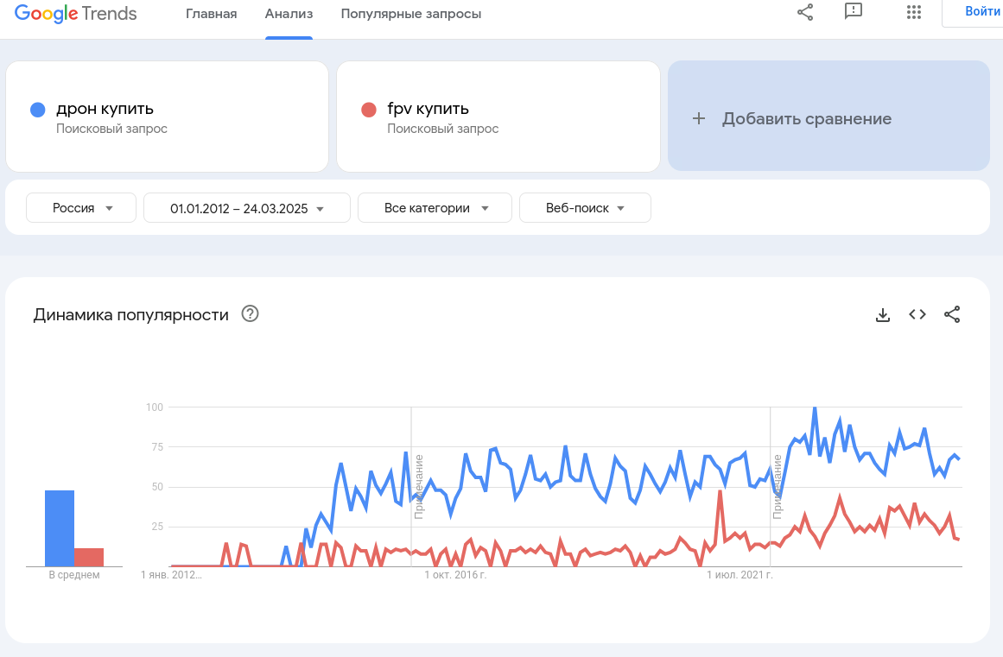
Task: Click the Примечание marker near 2021
Action: (777, 487)
